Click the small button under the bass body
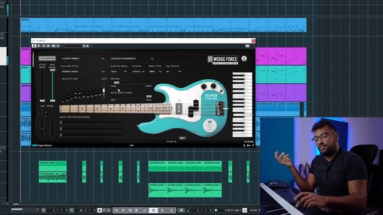This screenshot has height=215, width=383. [182, 138]
